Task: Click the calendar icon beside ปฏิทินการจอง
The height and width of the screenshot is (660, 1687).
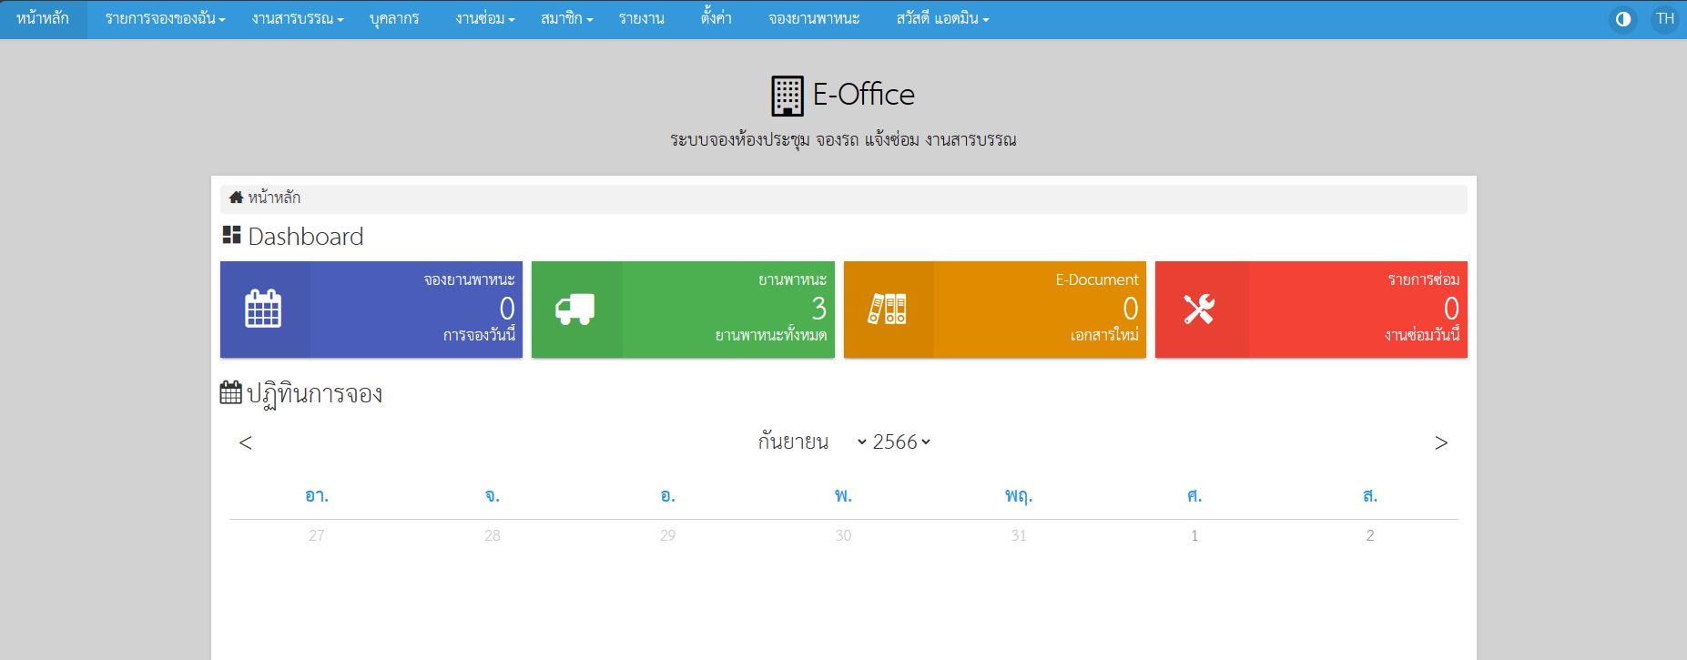Action: tap(231, 392)
